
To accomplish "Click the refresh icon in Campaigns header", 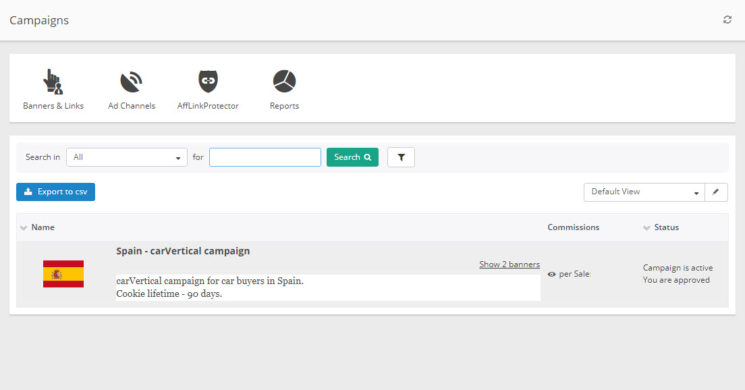I will [x=727, y=20].
